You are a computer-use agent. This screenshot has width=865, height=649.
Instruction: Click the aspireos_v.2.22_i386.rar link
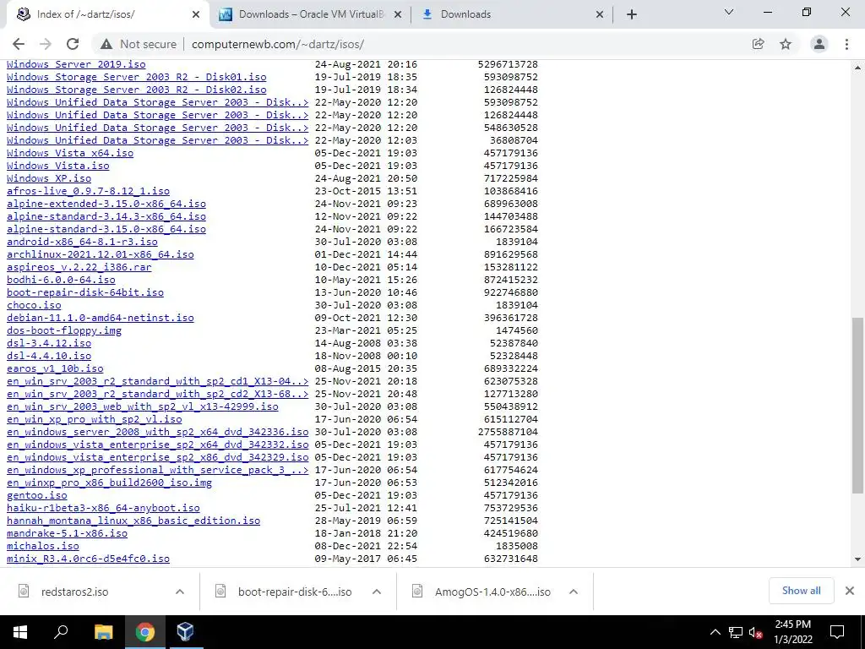(x=79, y=267)
